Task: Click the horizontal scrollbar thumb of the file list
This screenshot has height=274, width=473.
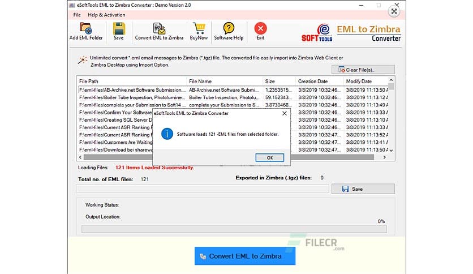Action: tap(229, 157)
